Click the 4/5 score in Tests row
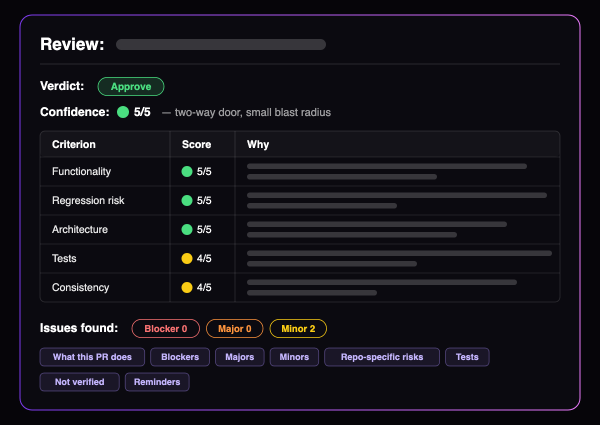The image size is (600, 425). coord(204,258)
